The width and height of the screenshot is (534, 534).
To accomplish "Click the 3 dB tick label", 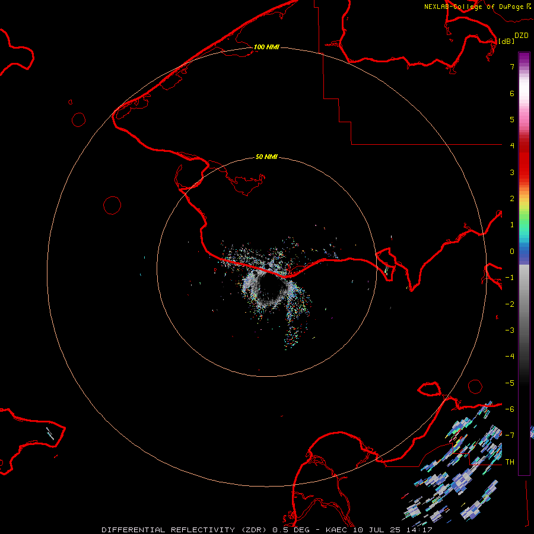I will [x=512, y=172].
